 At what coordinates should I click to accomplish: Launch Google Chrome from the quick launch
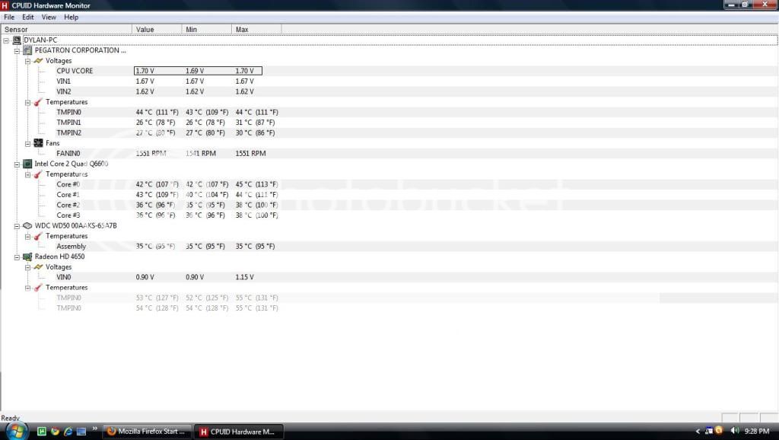tap(55, 431)
